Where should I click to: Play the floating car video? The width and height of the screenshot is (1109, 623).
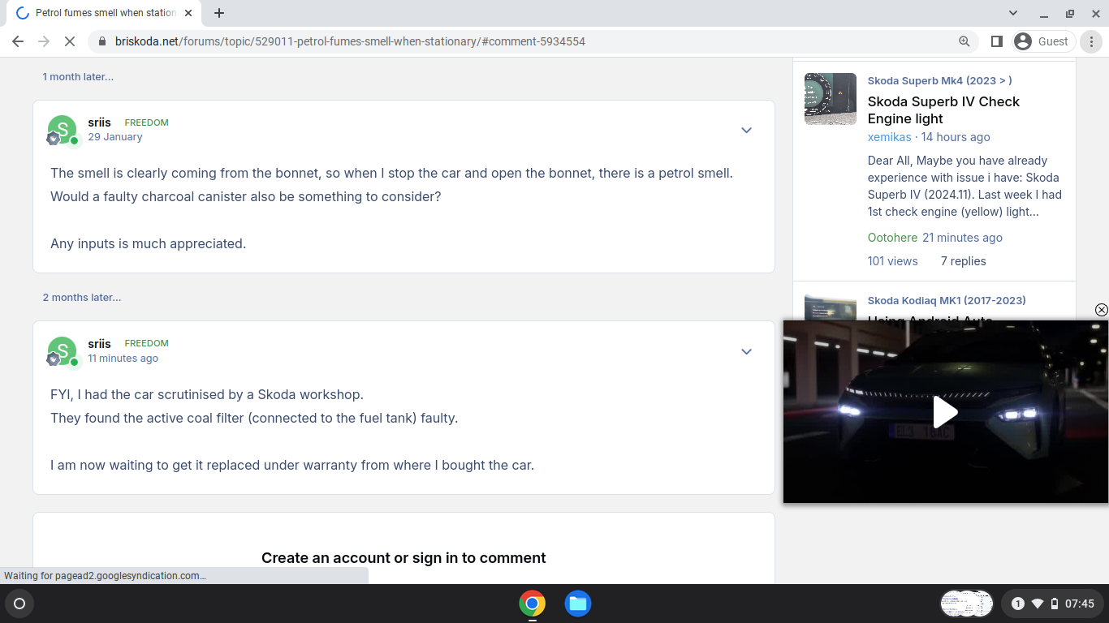[x=945, y=412]
